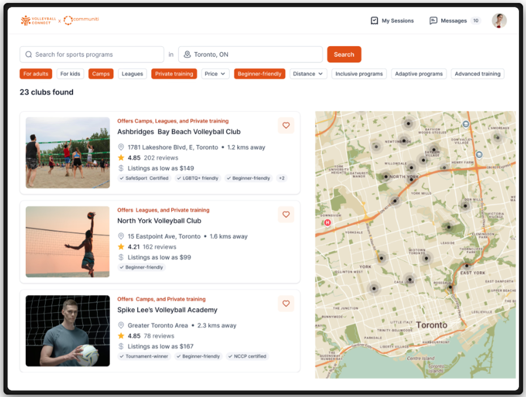Open the Ashbridges beach volleyball photo thumbnail
Image resolution: width=526 pixels, height=397 pixels.
68,153
